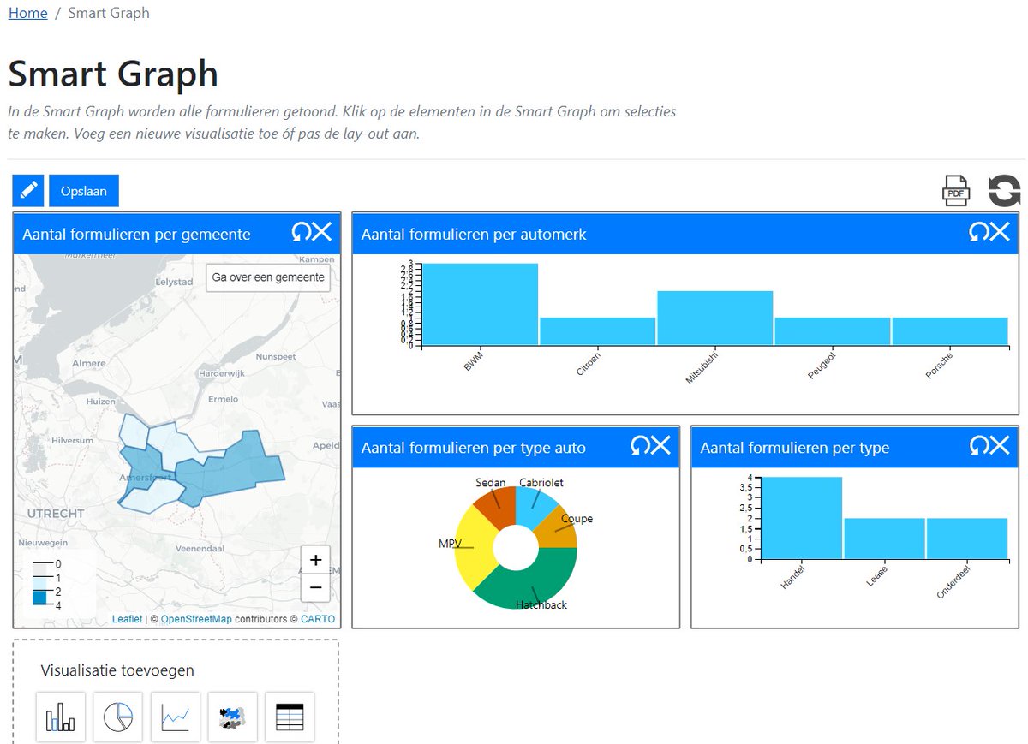Screen dimensions: 1028x744
Task: Close the 'Aantal formulieren per type auto' panel
Action: click(x=660, y=446)
